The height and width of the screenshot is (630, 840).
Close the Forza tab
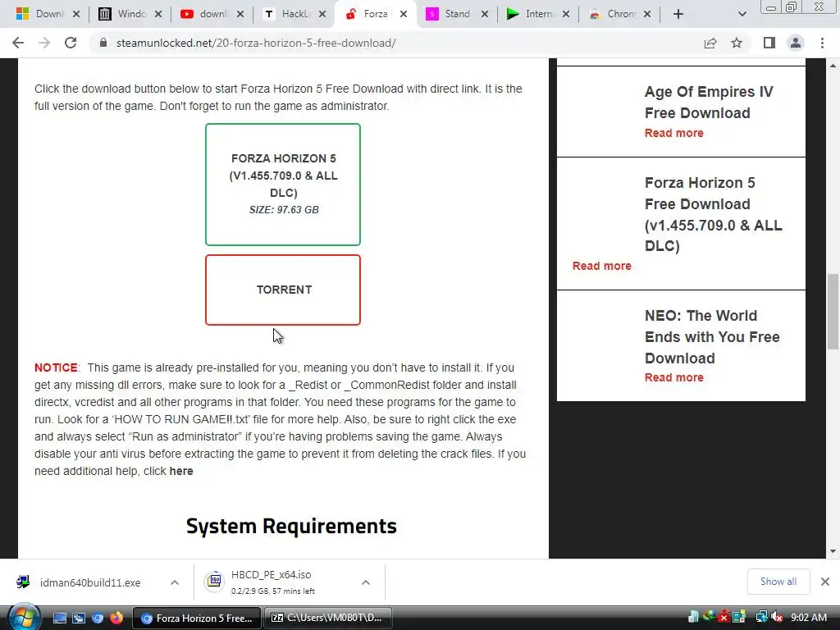pyautogui.click(x=404, y=15)
